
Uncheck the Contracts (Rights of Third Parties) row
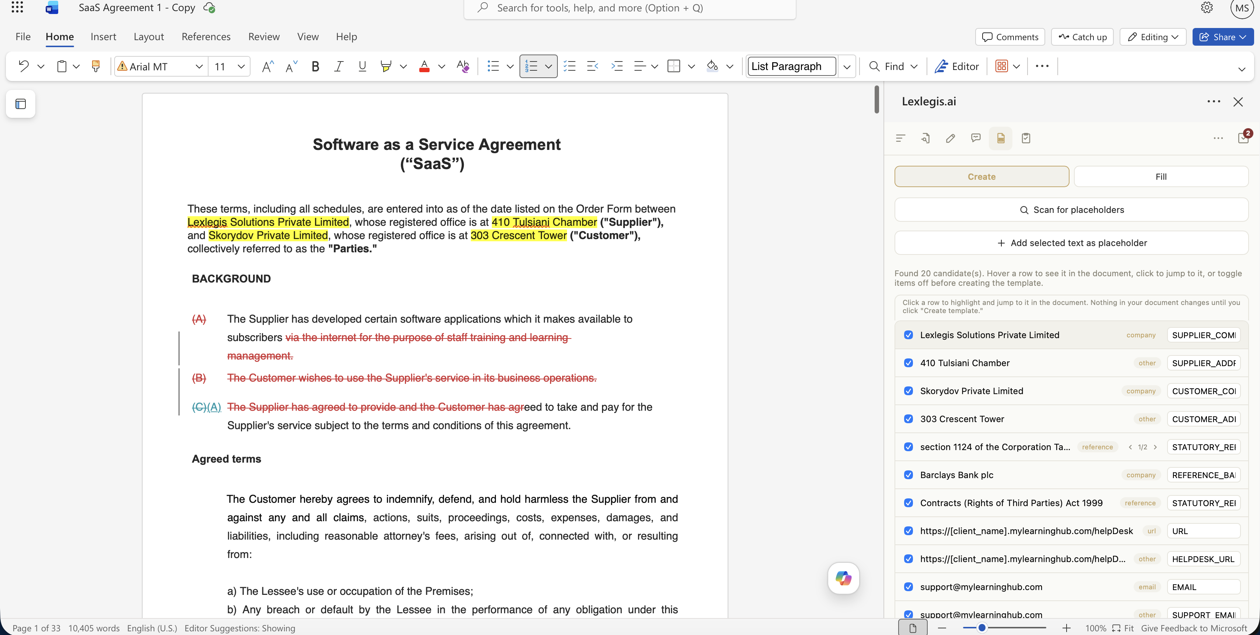tap(909, 503)
